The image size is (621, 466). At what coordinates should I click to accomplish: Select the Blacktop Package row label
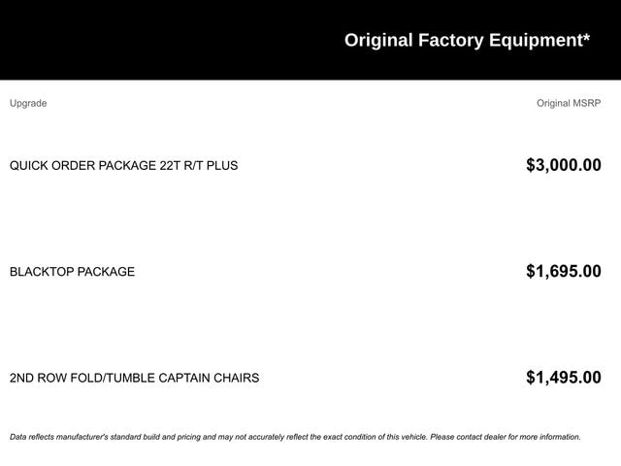click(72, 272)
